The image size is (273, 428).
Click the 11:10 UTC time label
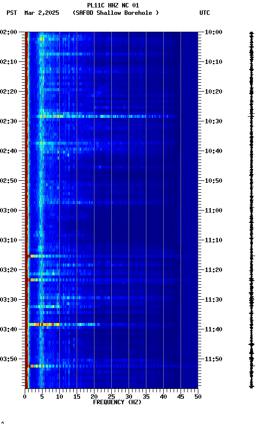point(213,240)
